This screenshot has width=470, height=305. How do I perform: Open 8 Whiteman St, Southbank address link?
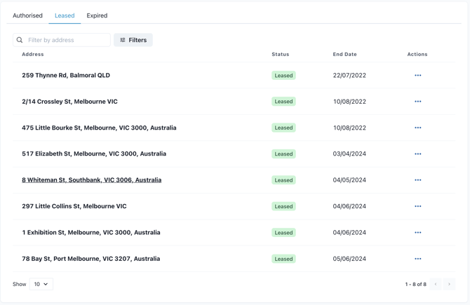click(x=91, y=180)
